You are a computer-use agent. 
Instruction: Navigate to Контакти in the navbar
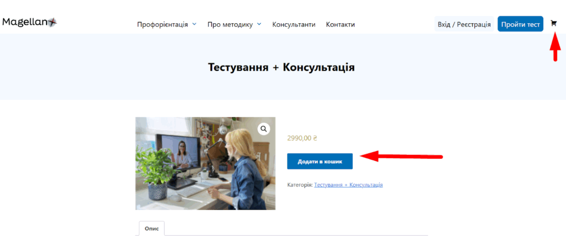point(340,24)
